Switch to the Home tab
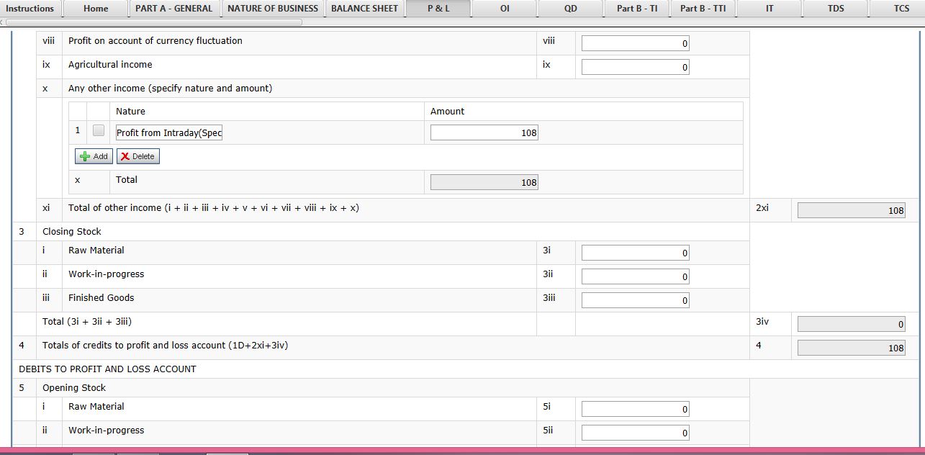Screen dimensions: 925x455 click(x=96, y=9)
